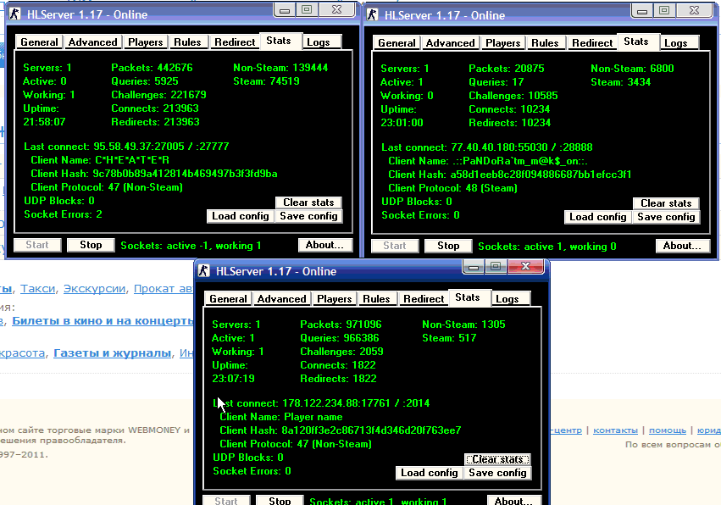Select Stats tab in bottom HLServer window

pyautogui.click(x=468, y=297)
